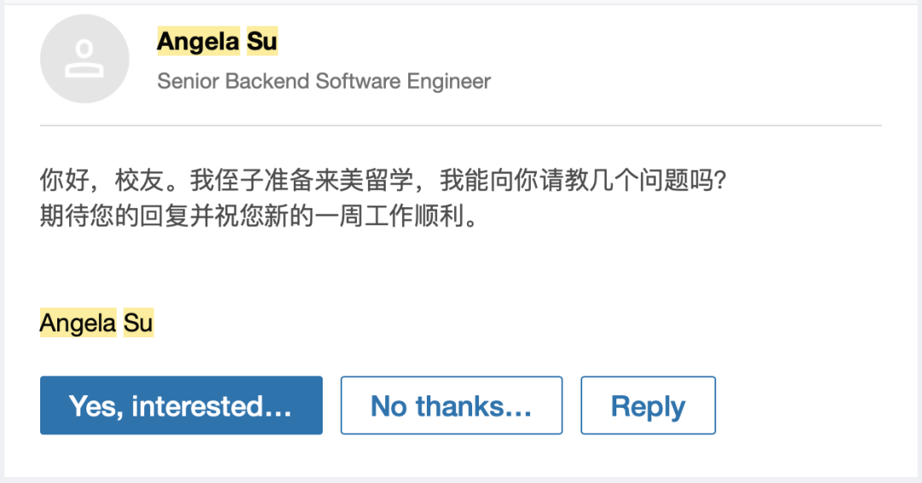
Task: Click the Angela Su signature below message
Action: point(96,323)
